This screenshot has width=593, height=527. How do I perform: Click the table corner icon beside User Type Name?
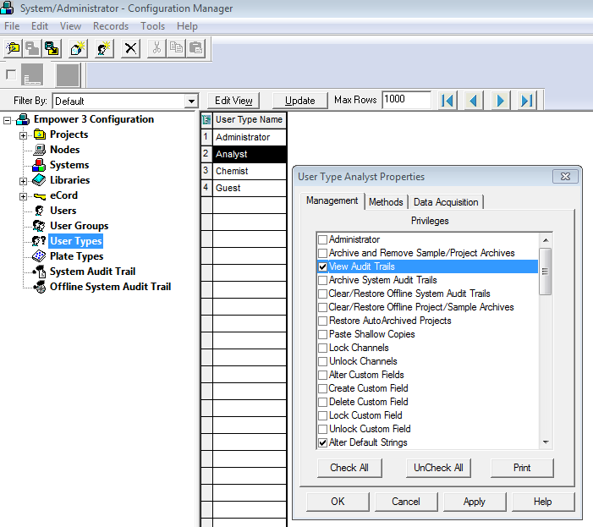[x=206, y=120]
